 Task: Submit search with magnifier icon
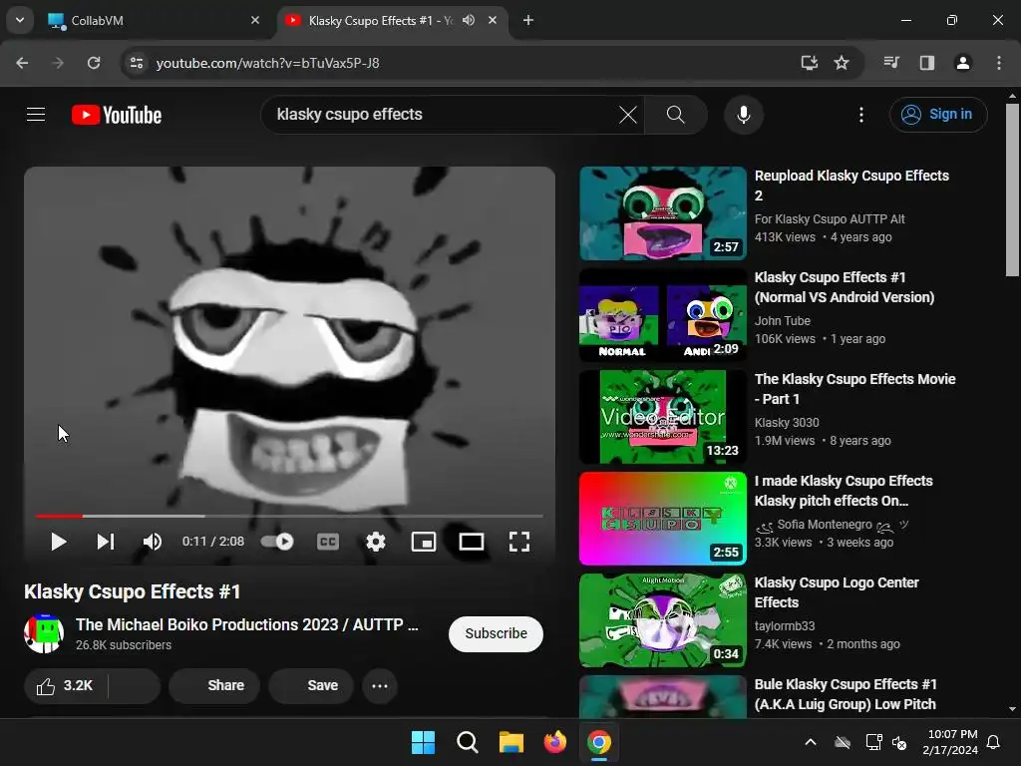(676, 115)
